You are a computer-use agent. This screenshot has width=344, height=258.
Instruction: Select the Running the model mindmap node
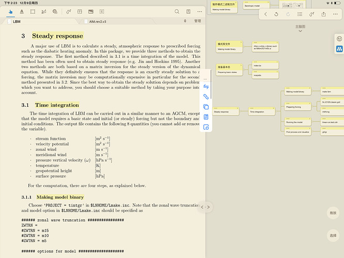298,122
